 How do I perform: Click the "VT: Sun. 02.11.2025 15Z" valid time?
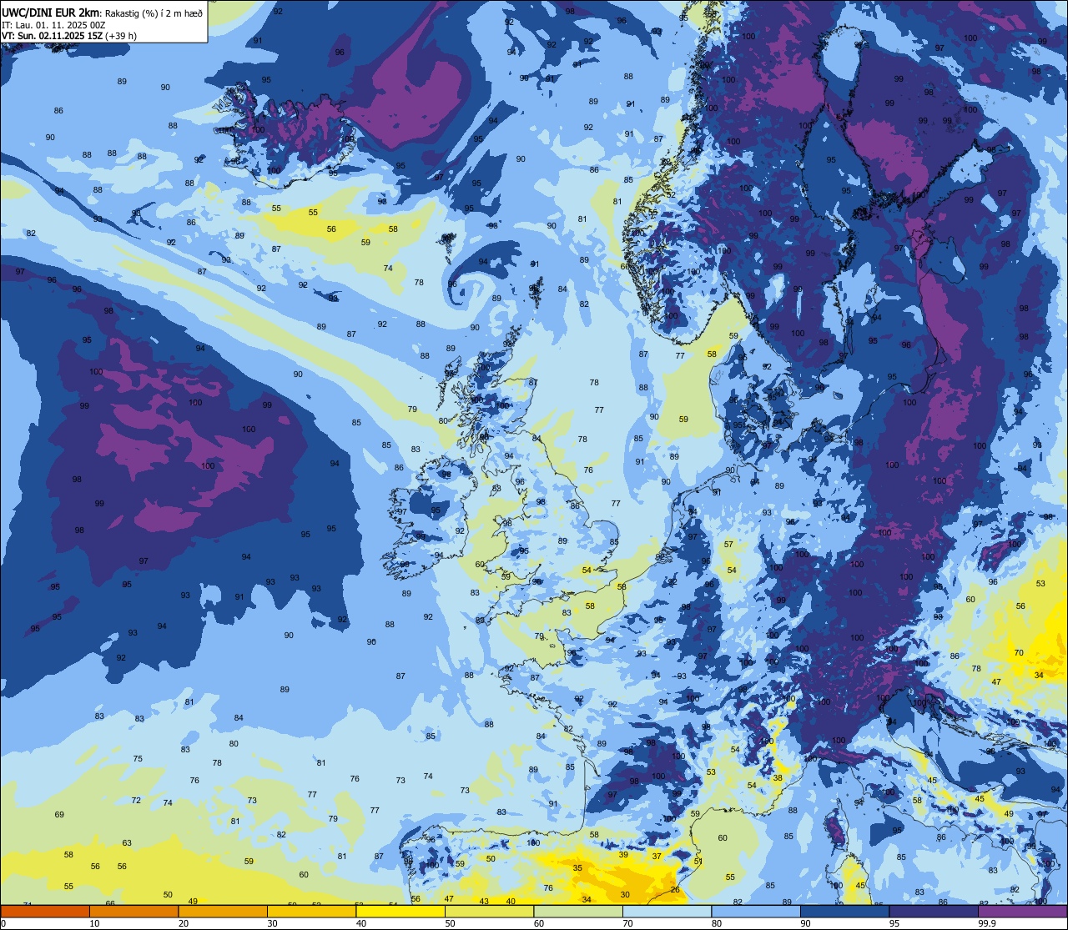(52, 36)
